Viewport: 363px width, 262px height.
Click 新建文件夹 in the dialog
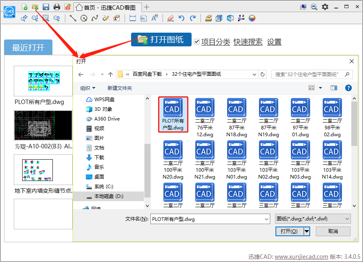pos(120,88)
